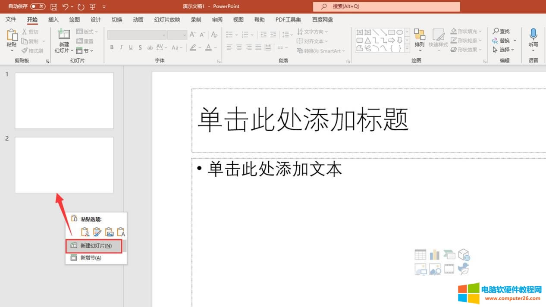Click the Find button in Editing group
This screenshot has height=307, width=546.
tap(501, 31)
